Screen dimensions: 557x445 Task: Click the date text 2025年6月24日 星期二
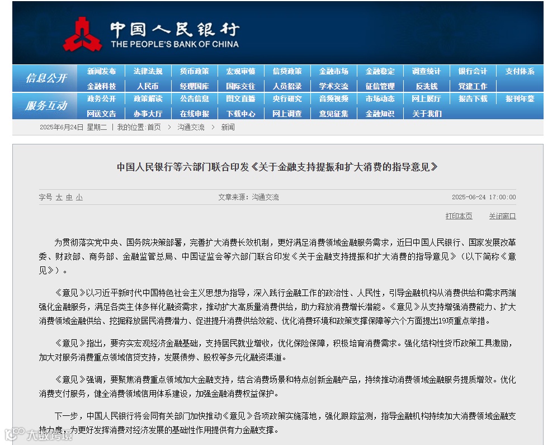[73, 127]
